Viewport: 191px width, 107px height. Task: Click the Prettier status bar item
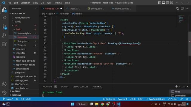click(172, 99)
